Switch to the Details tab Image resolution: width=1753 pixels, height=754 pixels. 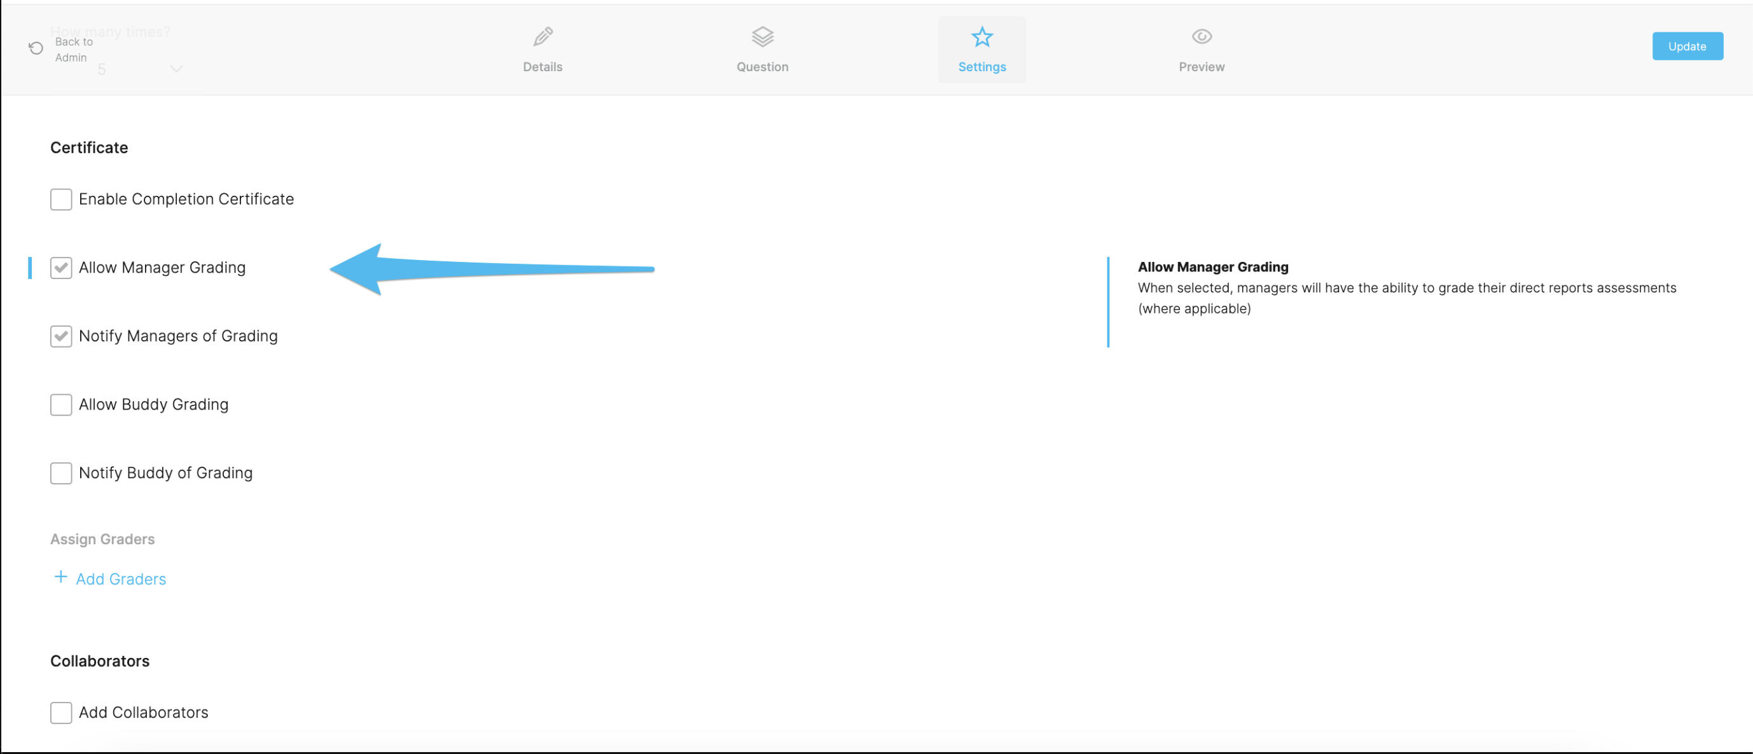click(x=542, y=50)
